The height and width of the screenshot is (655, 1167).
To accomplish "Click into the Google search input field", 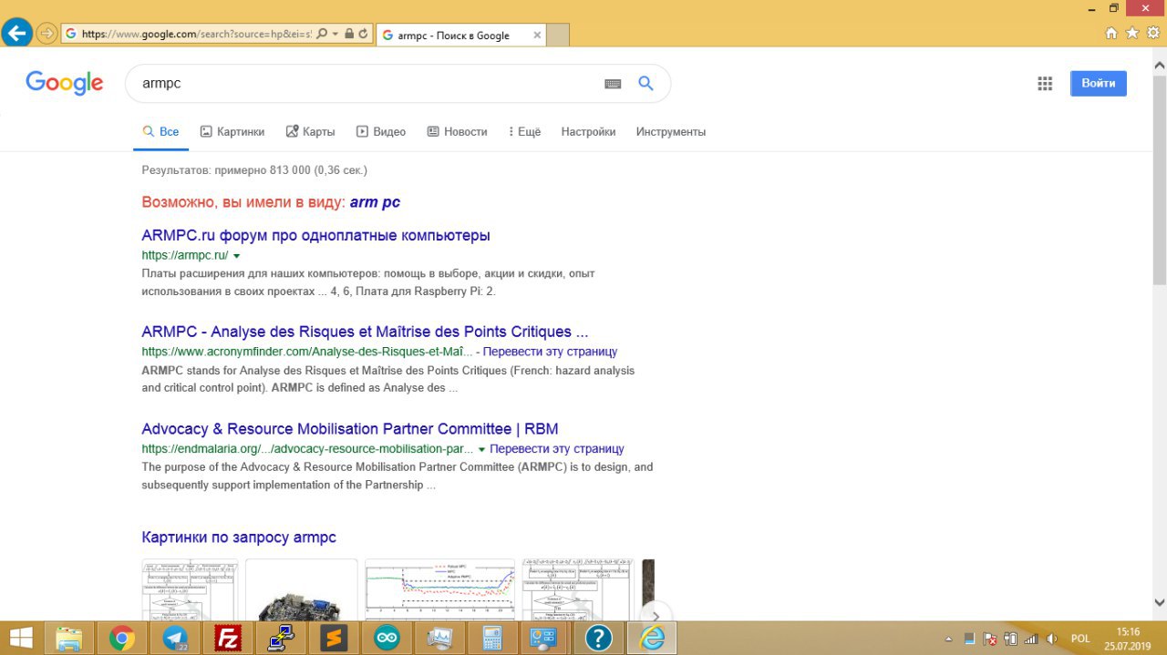I will (x=365, y=83).
